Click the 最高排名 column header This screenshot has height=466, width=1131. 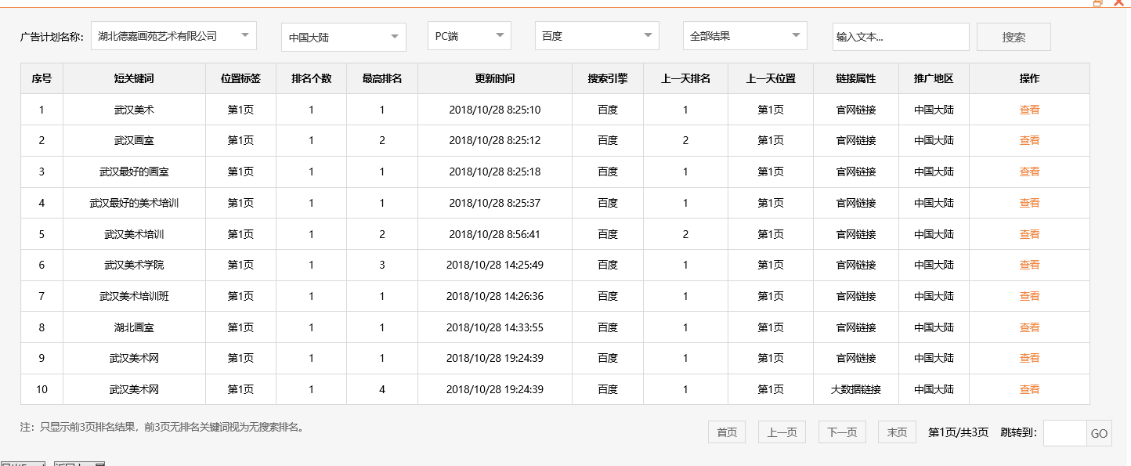tap(381, 78)
